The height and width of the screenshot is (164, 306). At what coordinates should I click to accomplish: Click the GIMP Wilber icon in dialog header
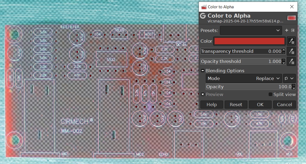203,16
